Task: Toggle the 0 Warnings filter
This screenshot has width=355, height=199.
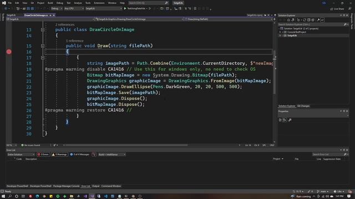Action: [59, 155]
